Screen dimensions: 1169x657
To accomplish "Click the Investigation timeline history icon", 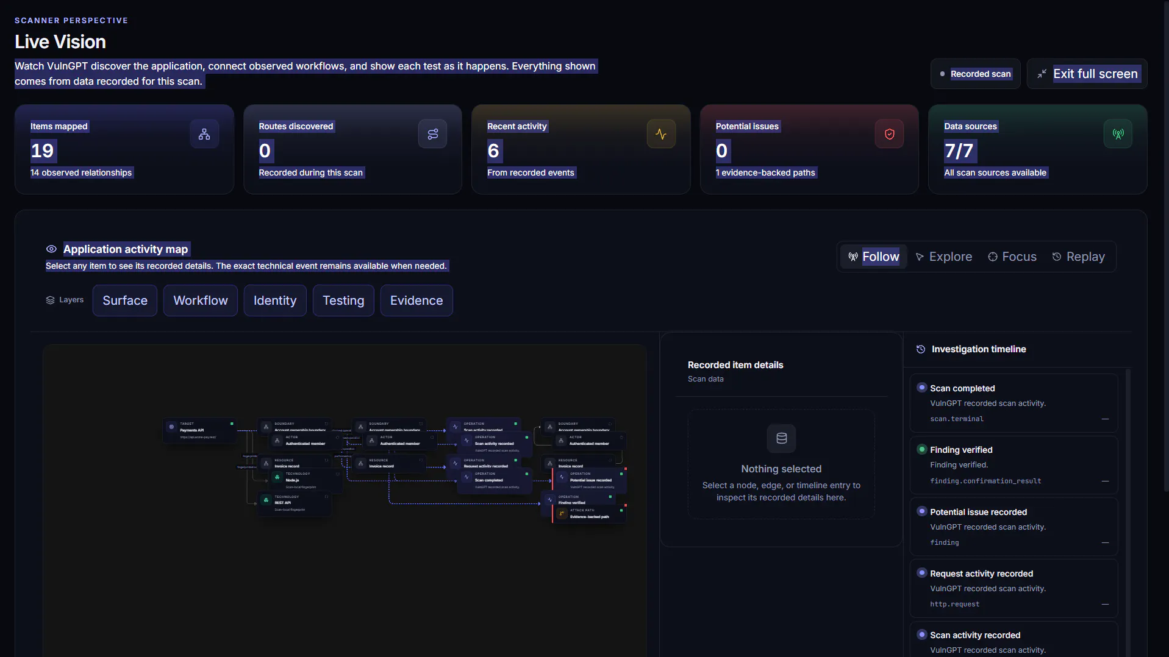I will coord(921,349).
